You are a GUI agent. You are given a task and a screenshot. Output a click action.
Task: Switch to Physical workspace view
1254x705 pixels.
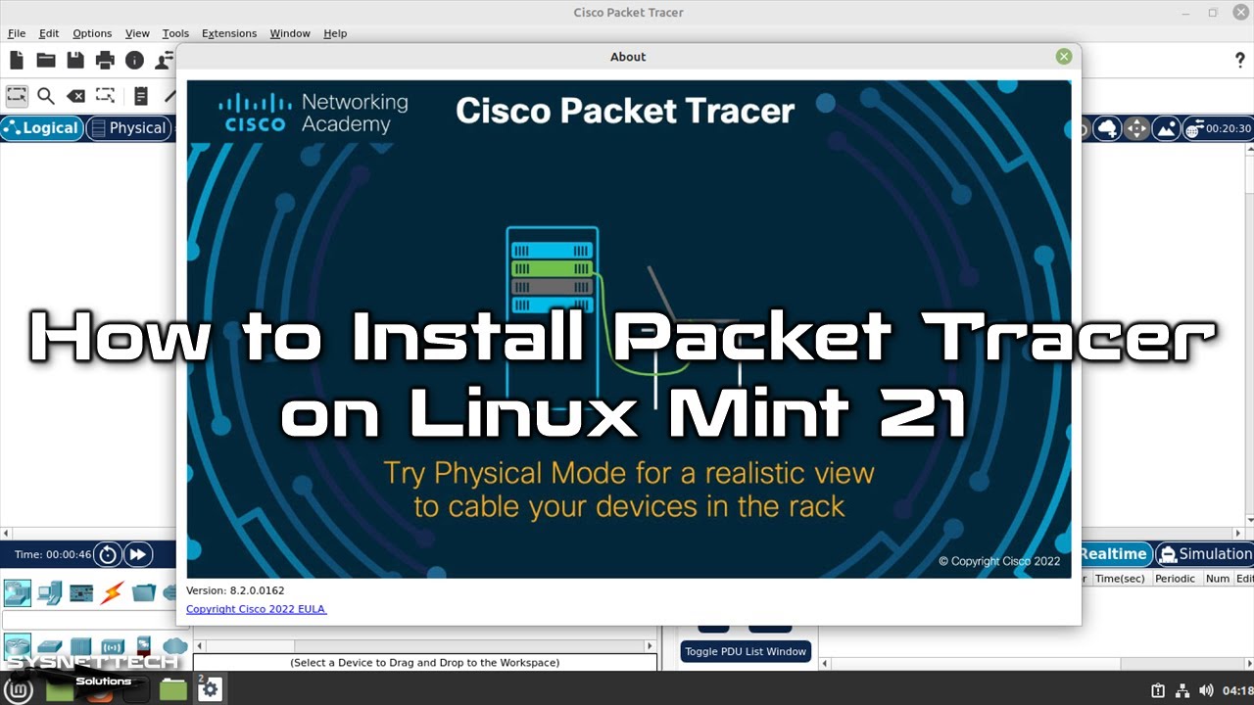click(128, 128)
